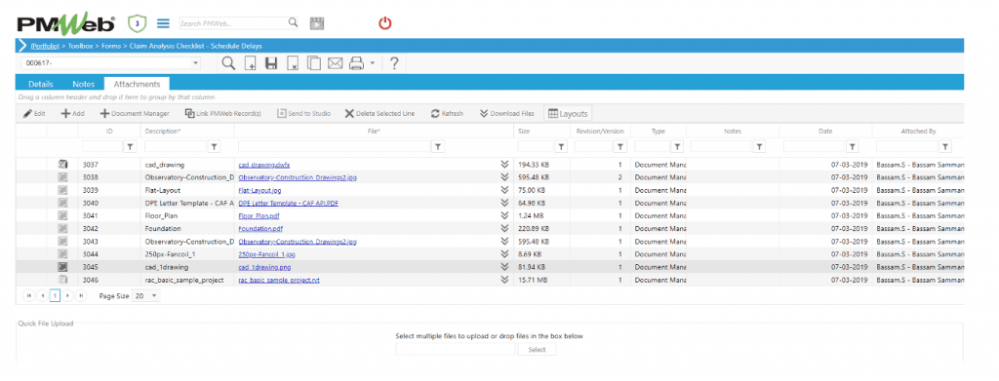Click the Date column filter icon
The height and width of the screenshot is (381, 999).
coord(853,147)
